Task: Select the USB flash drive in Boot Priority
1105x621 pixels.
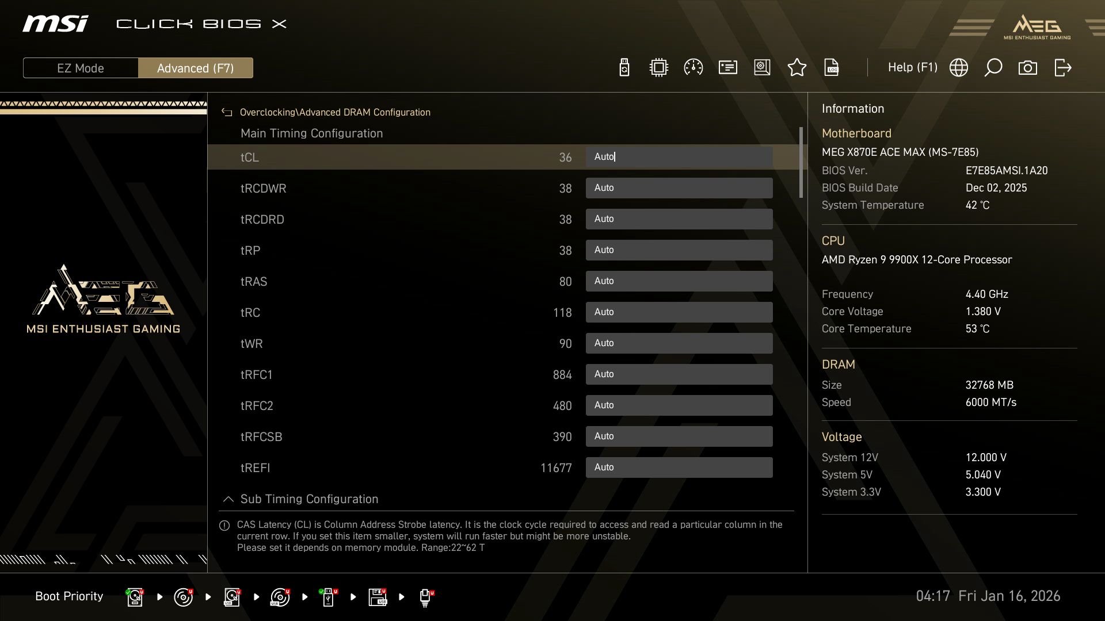Action: click(x=329, y=596)
